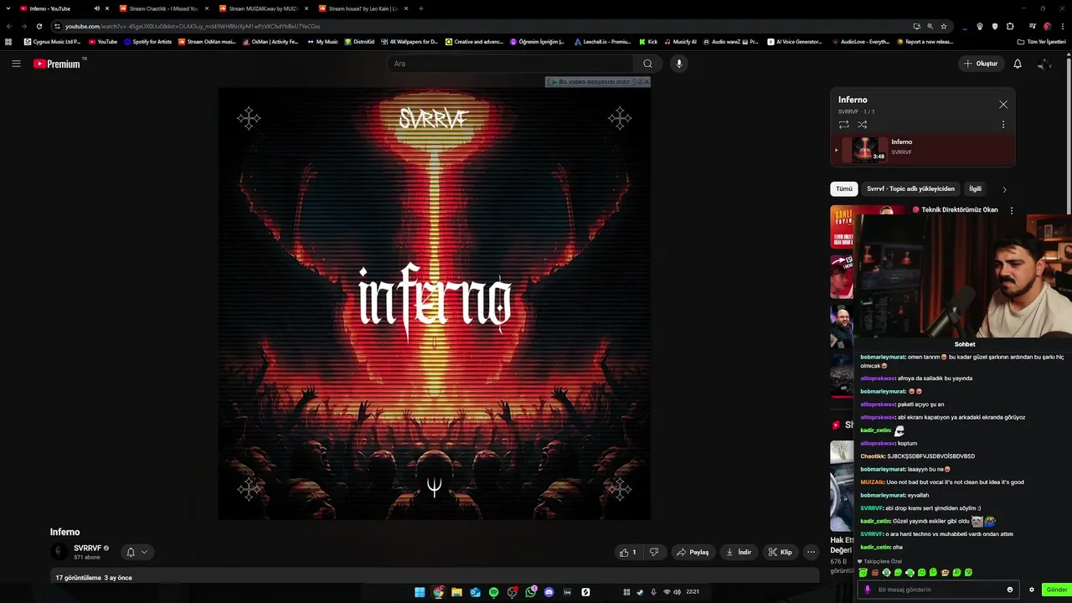Open Windows Start menu
The width and height of the screenshot is (1072, 603).
(x=420, y=592)
